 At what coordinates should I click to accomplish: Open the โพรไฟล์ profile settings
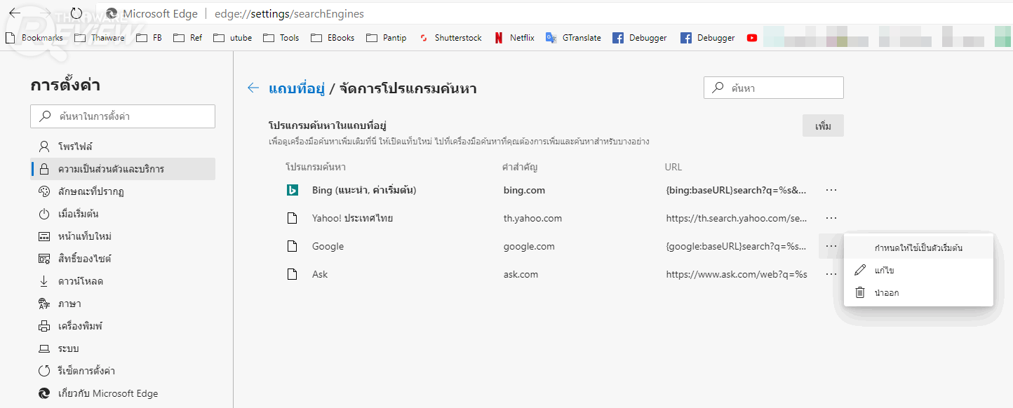tap(76, 147)
